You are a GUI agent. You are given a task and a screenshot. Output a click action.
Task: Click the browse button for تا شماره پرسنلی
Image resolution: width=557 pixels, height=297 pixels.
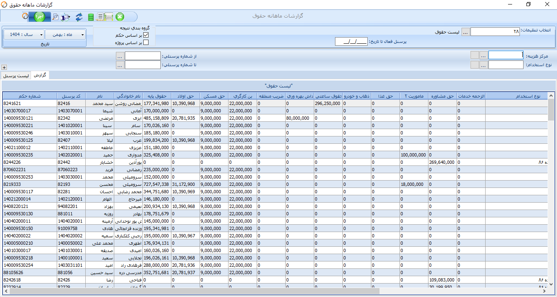click(x=120, y=65)
